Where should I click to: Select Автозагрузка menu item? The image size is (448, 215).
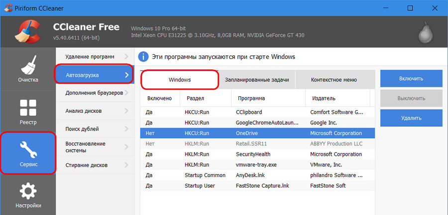[95, 75]
